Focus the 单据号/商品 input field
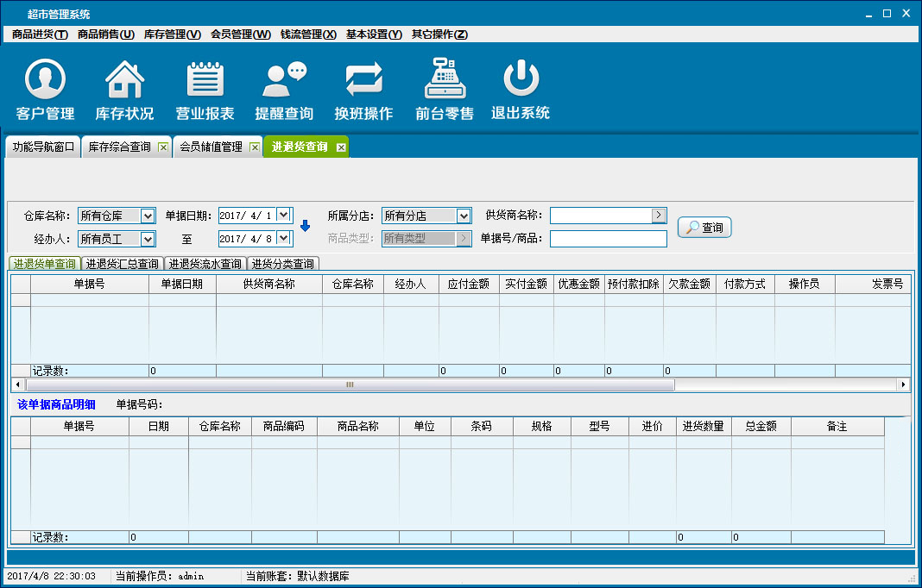 (x=609, y=239)
